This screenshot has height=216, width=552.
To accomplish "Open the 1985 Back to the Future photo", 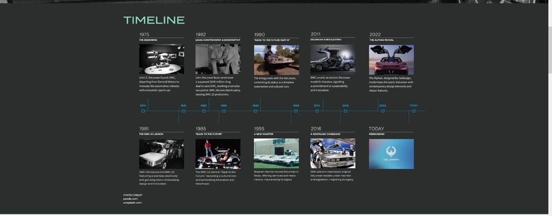I will tap(218, 154).
